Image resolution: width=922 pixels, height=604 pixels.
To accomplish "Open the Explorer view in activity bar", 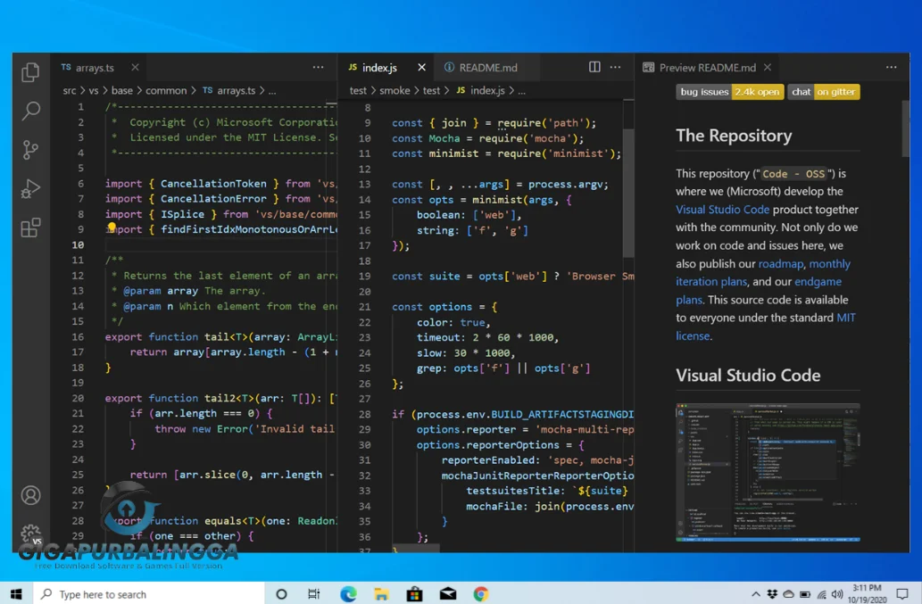I will point(30,72).
